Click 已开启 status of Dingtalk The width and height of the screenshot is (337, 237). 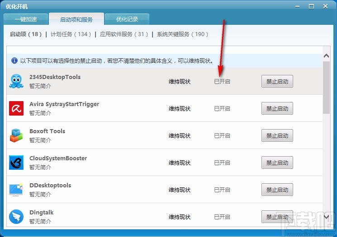(222, 217)
